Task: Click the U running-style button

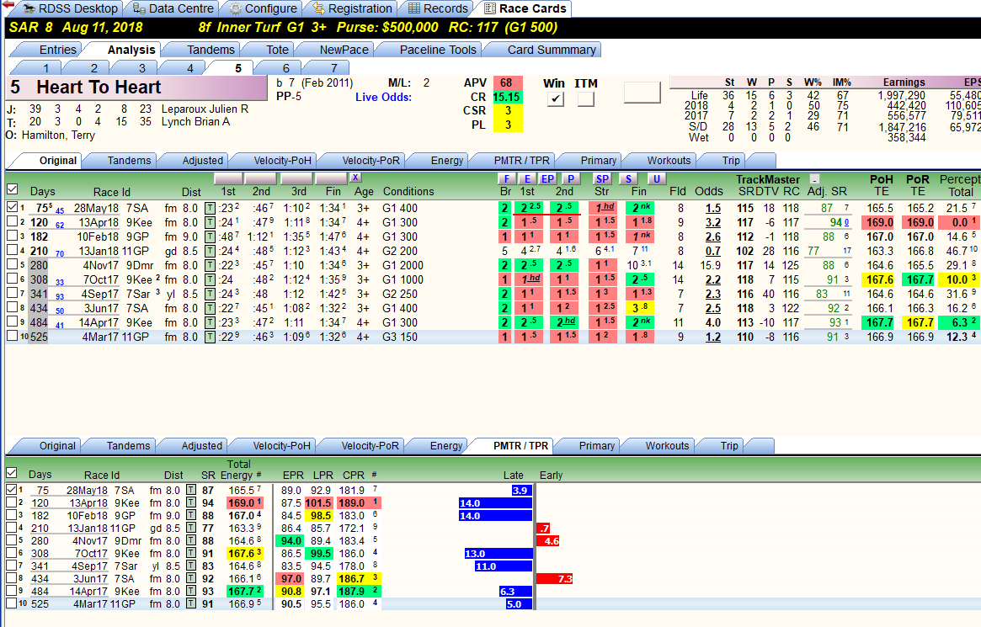Action: point(656,178)
